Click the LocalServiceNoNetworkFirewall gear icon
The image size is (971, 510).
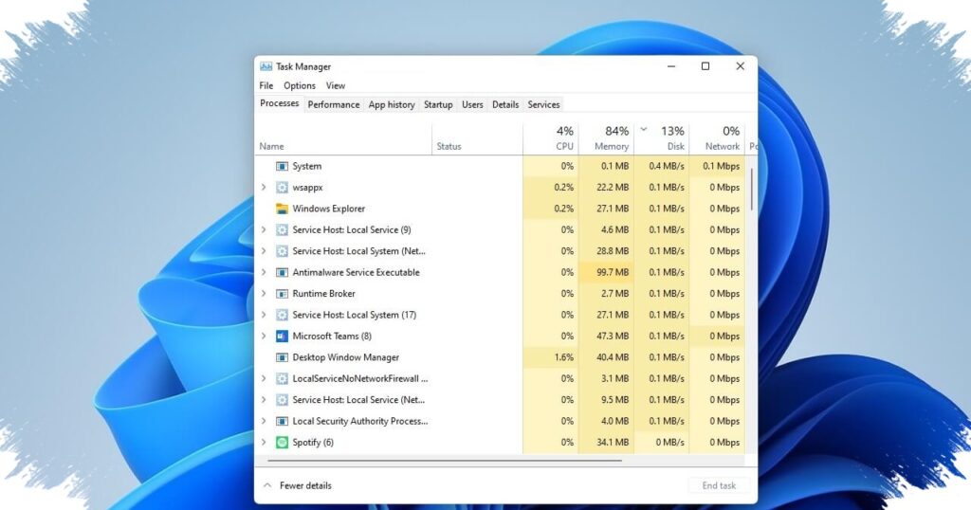pyautogui.click(x=282, y=378)
